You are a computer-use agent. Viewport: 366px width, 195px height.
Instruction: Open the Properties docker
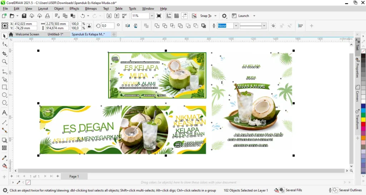(357, 68)
